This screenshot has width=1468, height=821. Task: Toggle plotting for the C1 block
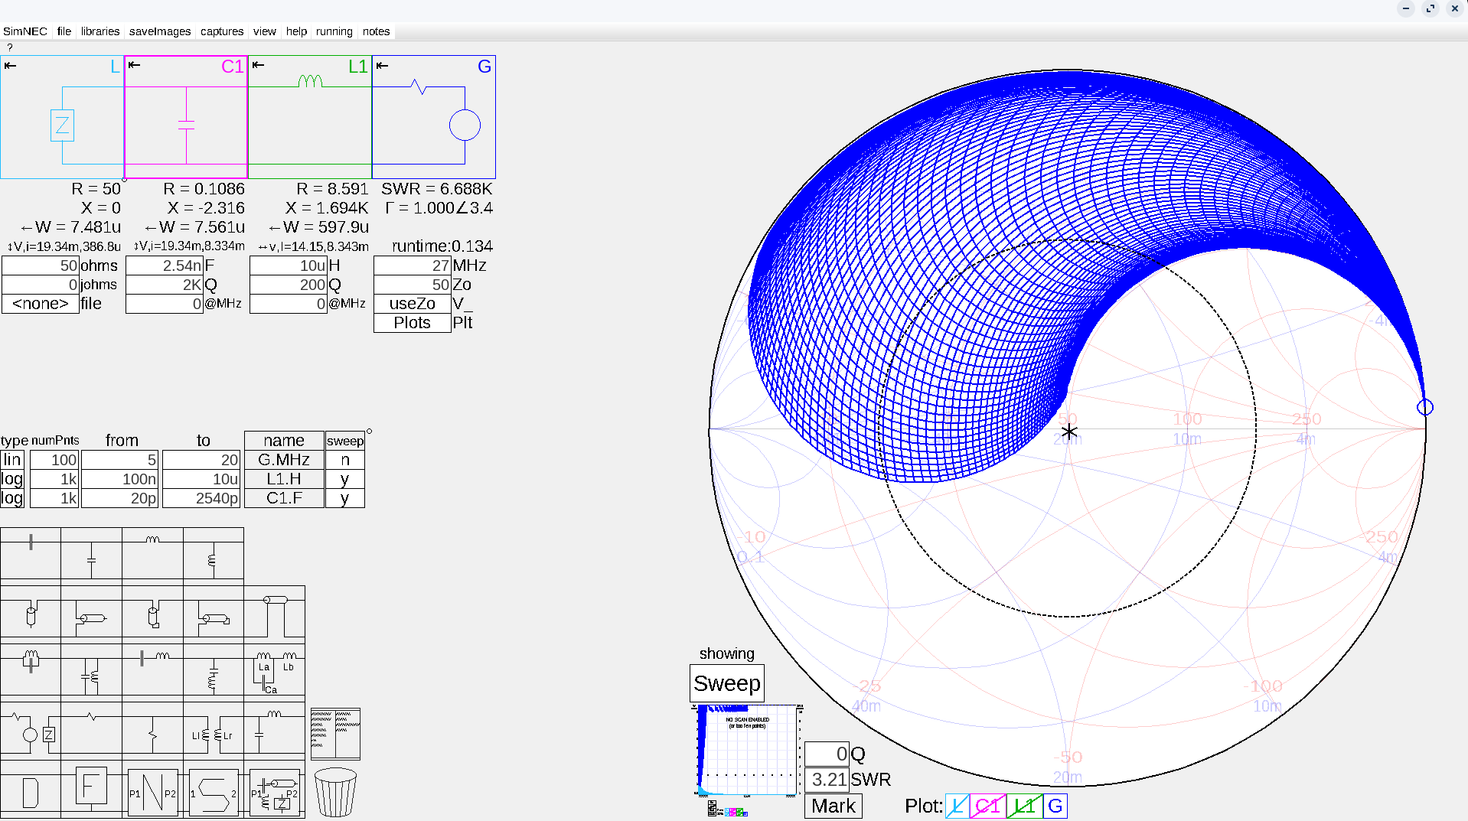point(987,806)
